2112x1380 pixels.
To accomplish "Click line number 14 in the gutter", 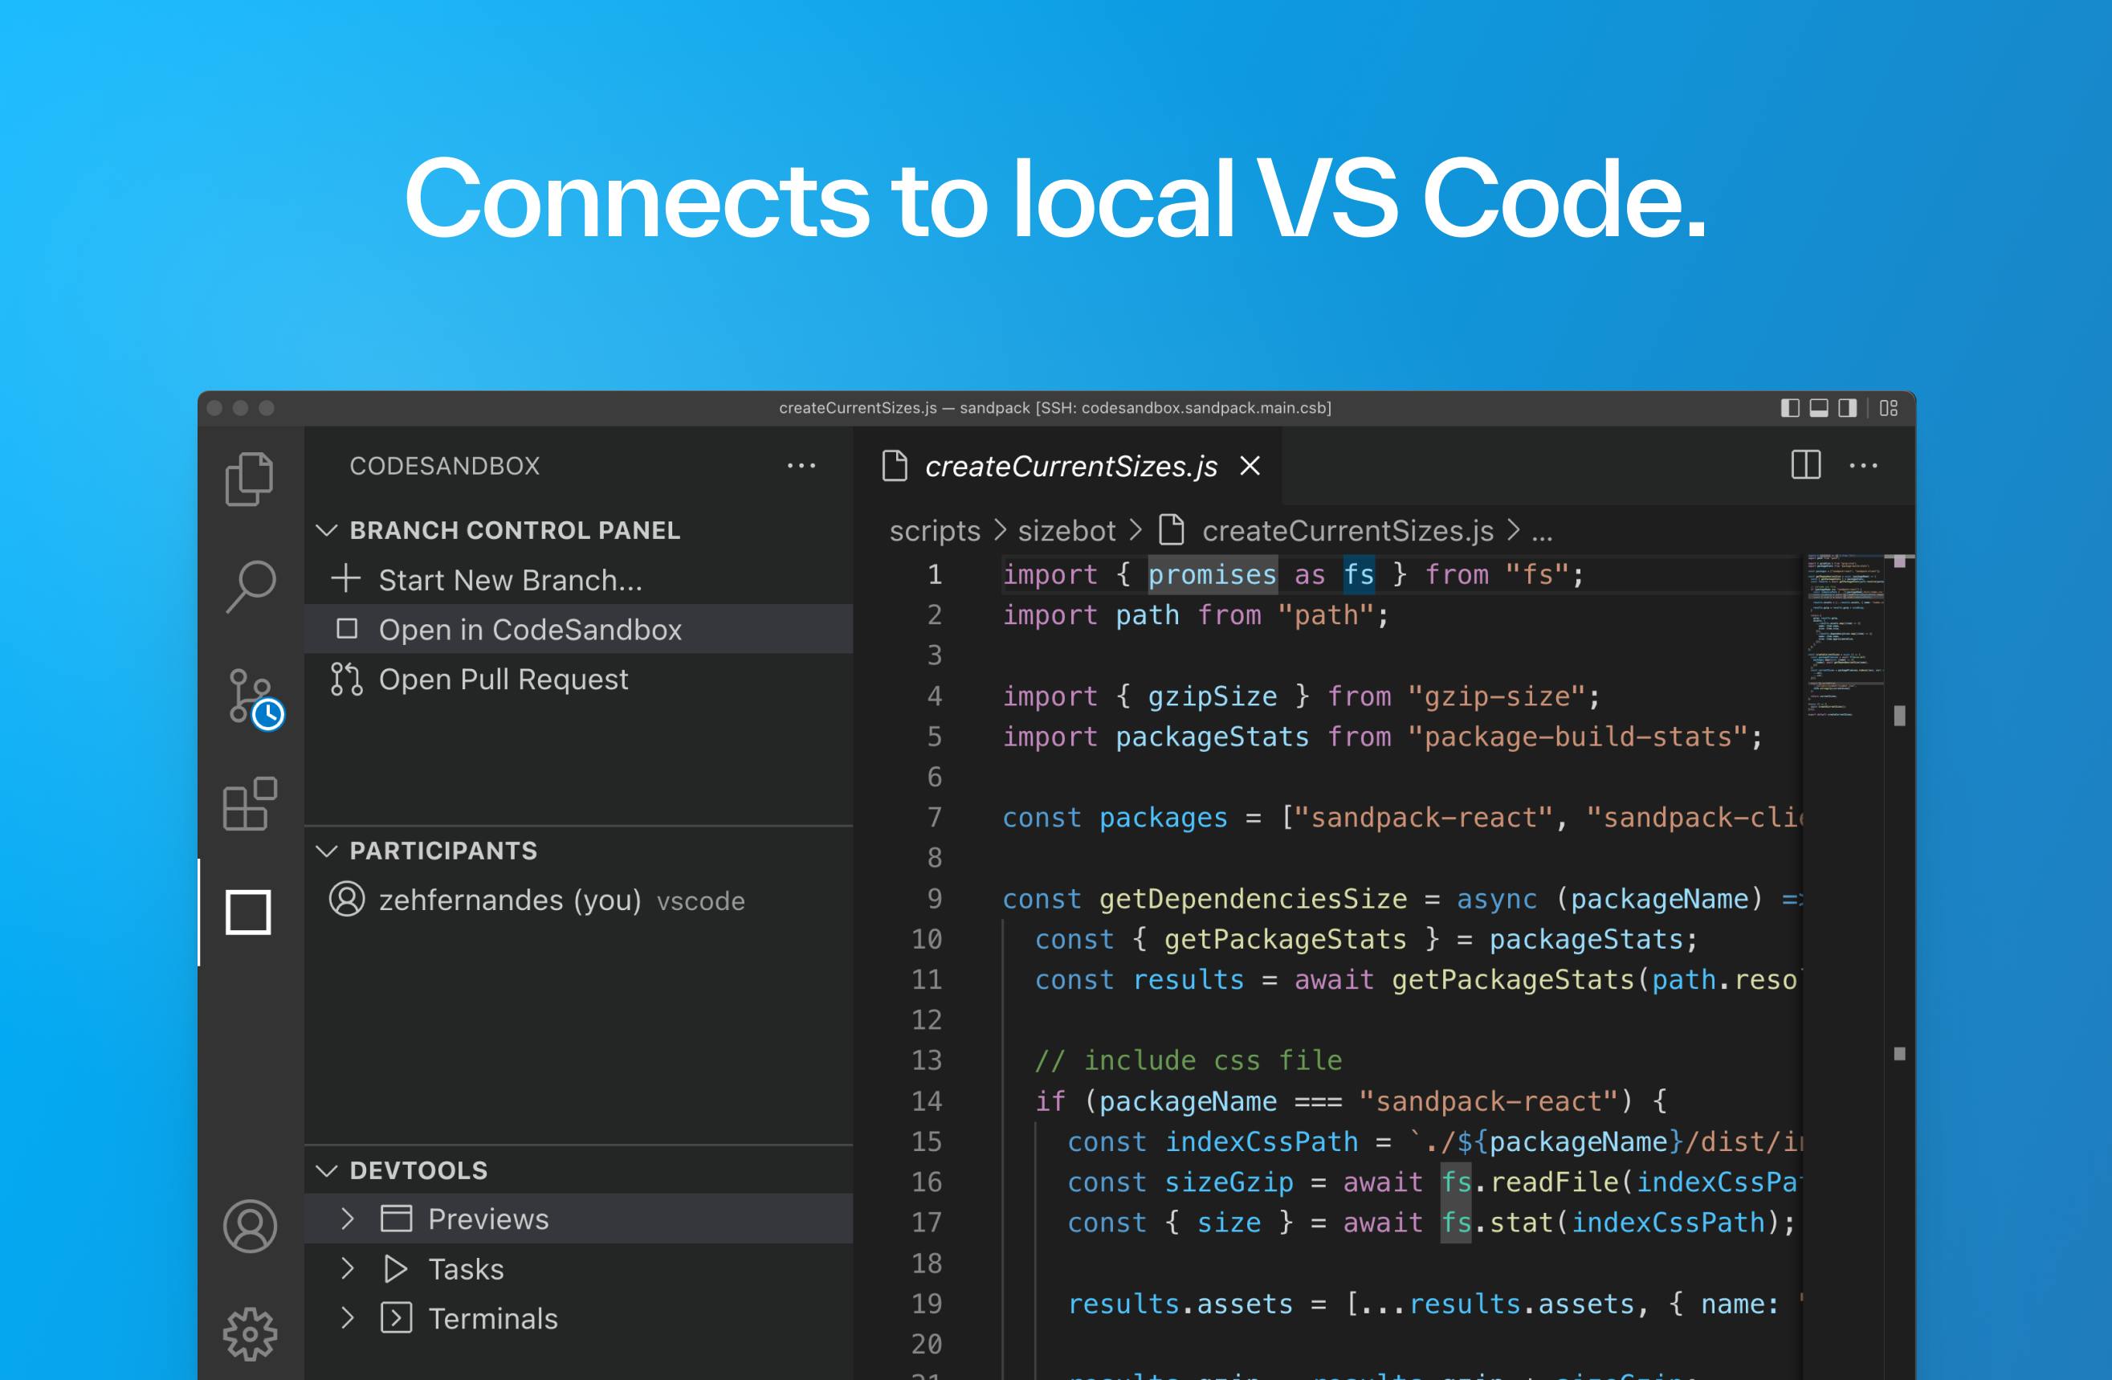I will coord(927,1100).
